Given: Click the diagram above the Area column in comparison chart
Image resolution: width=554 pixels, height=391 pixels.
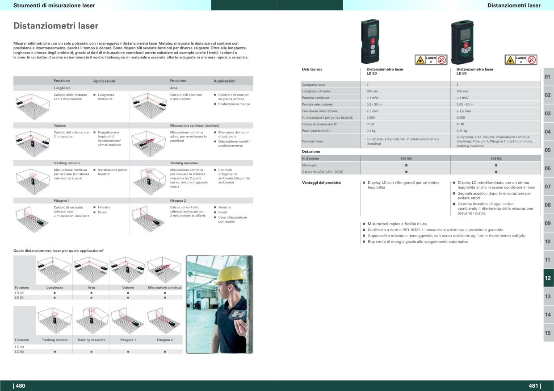Looking at the screenshot, I should click(91, 269).
